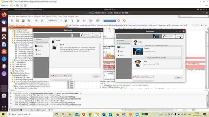Click the Redo toolbar icon
The image size is (209, 117).
click(42, 20)
